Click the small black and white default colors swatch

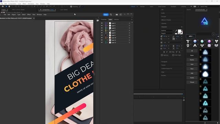[176, 33]
